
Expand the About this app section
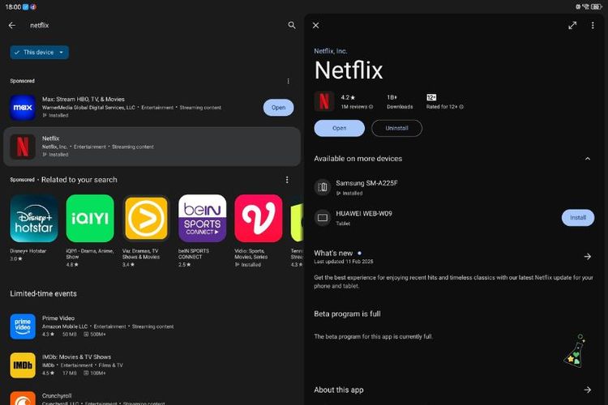588,390
